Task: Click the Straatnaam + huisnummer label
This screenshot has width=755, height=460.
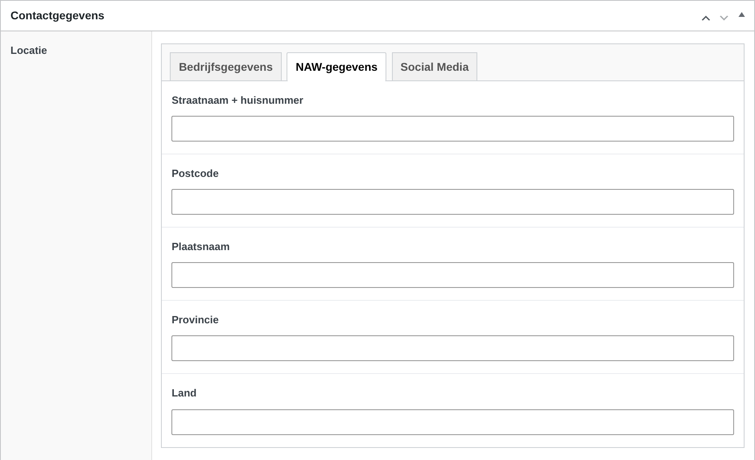Action: pos(237,100)
